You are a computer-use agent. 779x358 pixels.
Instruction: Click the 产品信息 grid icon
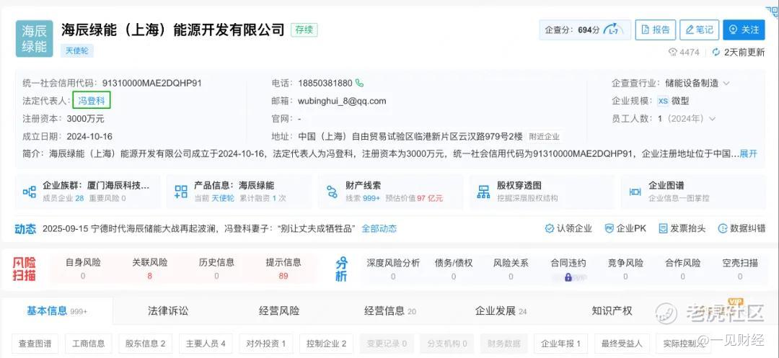tap(181, 192)
